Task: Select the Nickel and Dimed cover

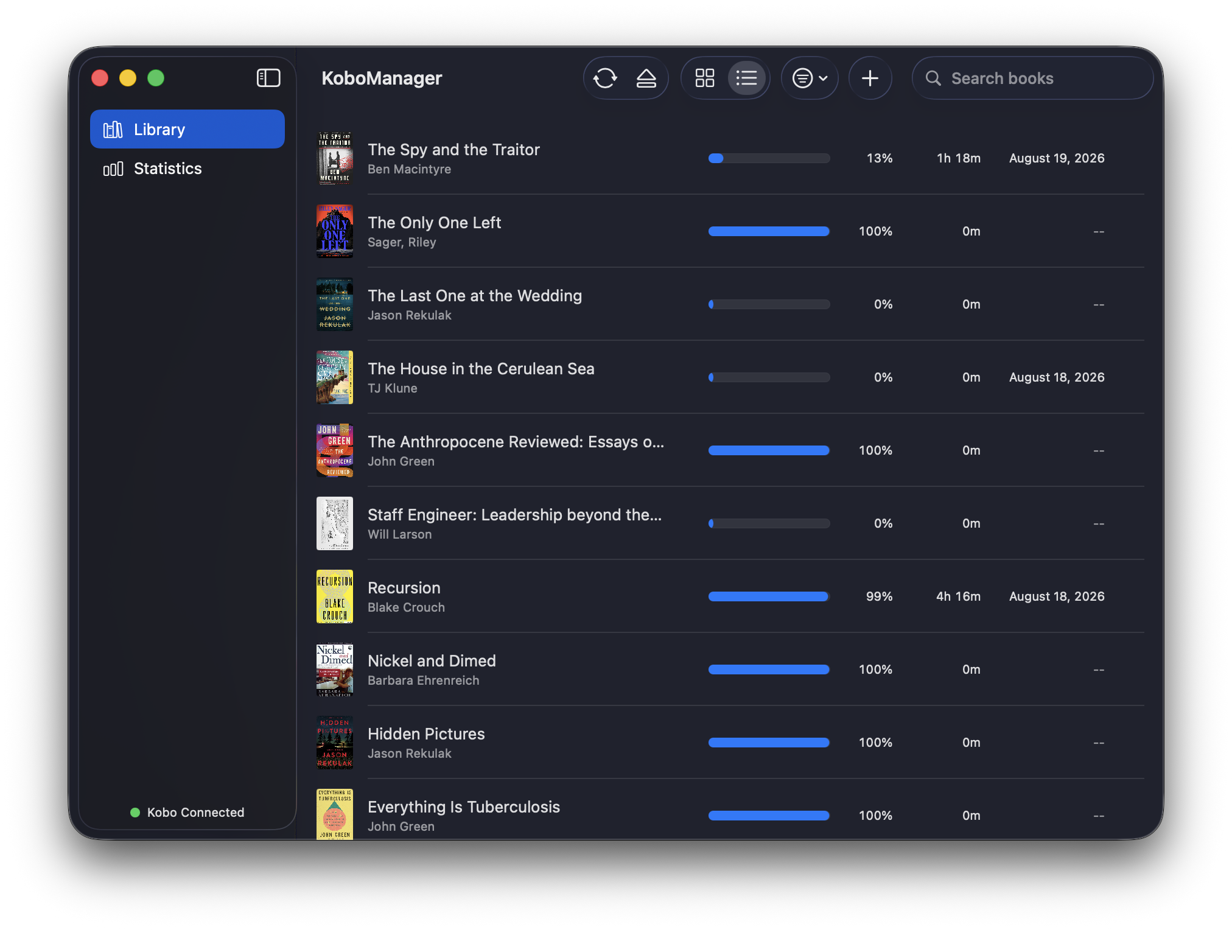Action: point(335,670)
